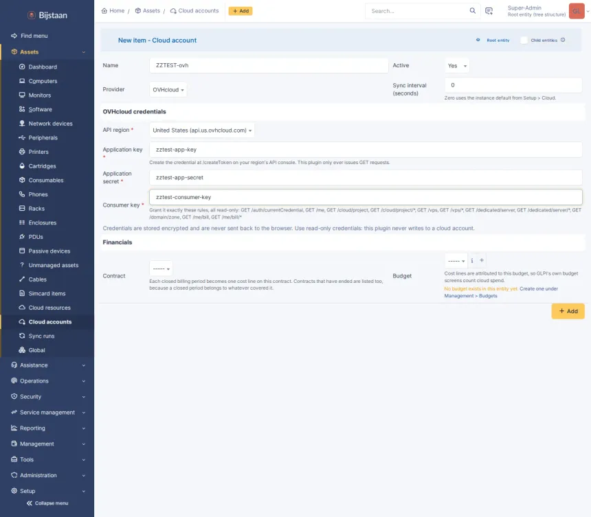Image resolution: width=591 pixels, height=517 pixels.
Task: Click the yellow Add button in breadcrumb bar
Action: pos(241,11)
